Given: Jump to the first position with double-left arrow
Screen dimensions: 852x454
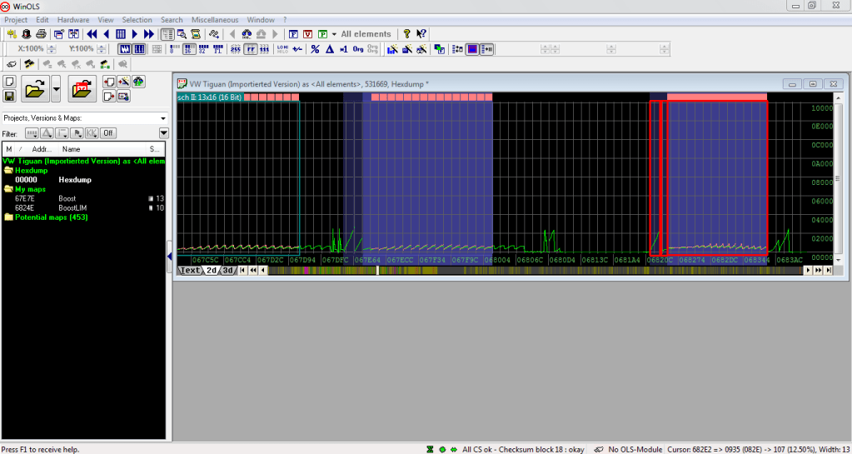Looking at the screenshot, I should coord(92,34).
